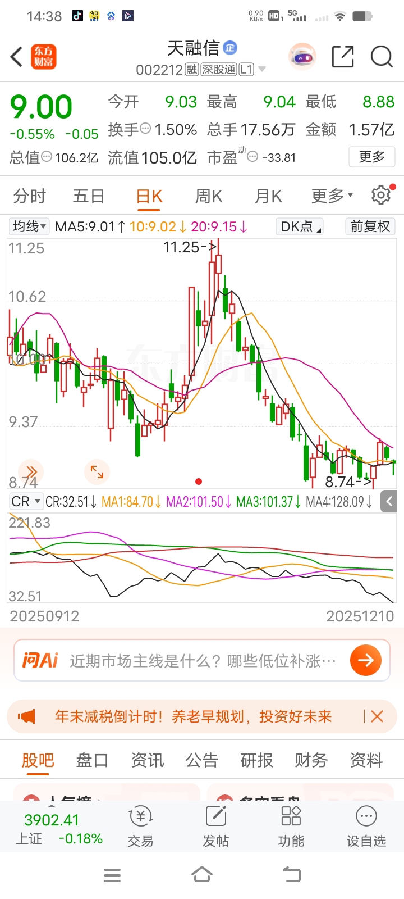404x899 pixels.
Task: Open the AI robot assistant avatar
Action: point(303,57)
